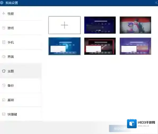
Task: Click the 快捷键 shortcut keyboard icon
Action: [4, 114]
